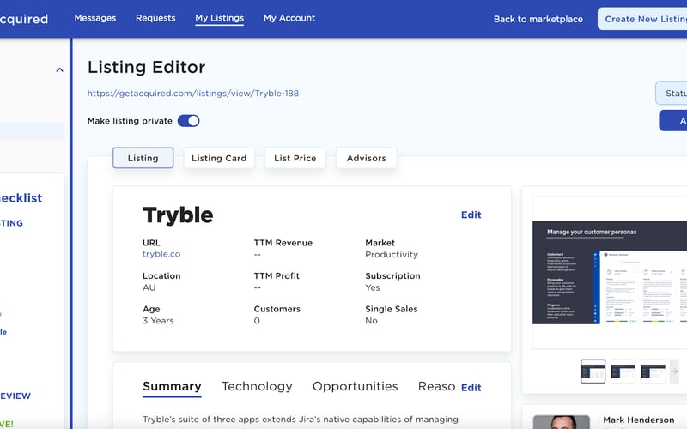Image resolution: width=687 pixels, height=429 pixels.
Task: Click the partially visible checklist heading
Action: click(21, 198)
